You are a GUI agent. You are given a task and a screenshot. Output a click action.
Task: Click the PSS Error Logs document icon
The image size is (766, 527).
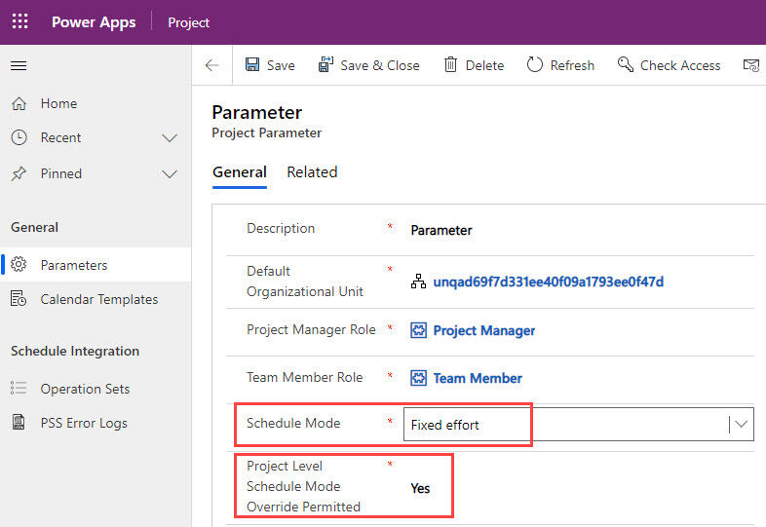[19, 422]
